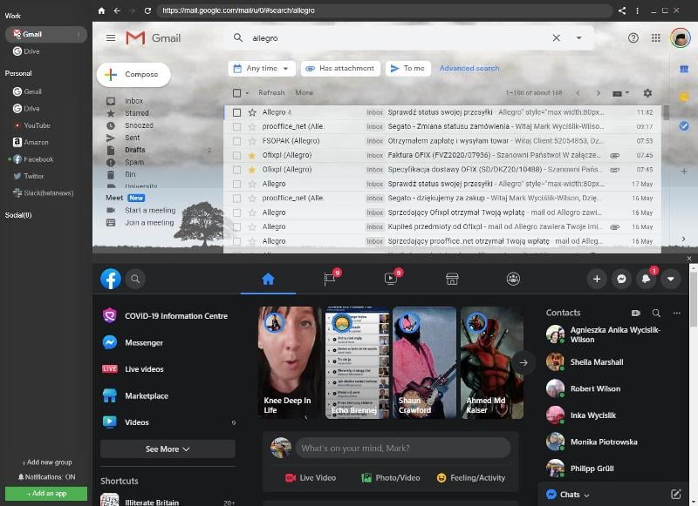Open the Google apps grid icon
The height and width of the screenshot is (506, 698).
click(656, 38)
